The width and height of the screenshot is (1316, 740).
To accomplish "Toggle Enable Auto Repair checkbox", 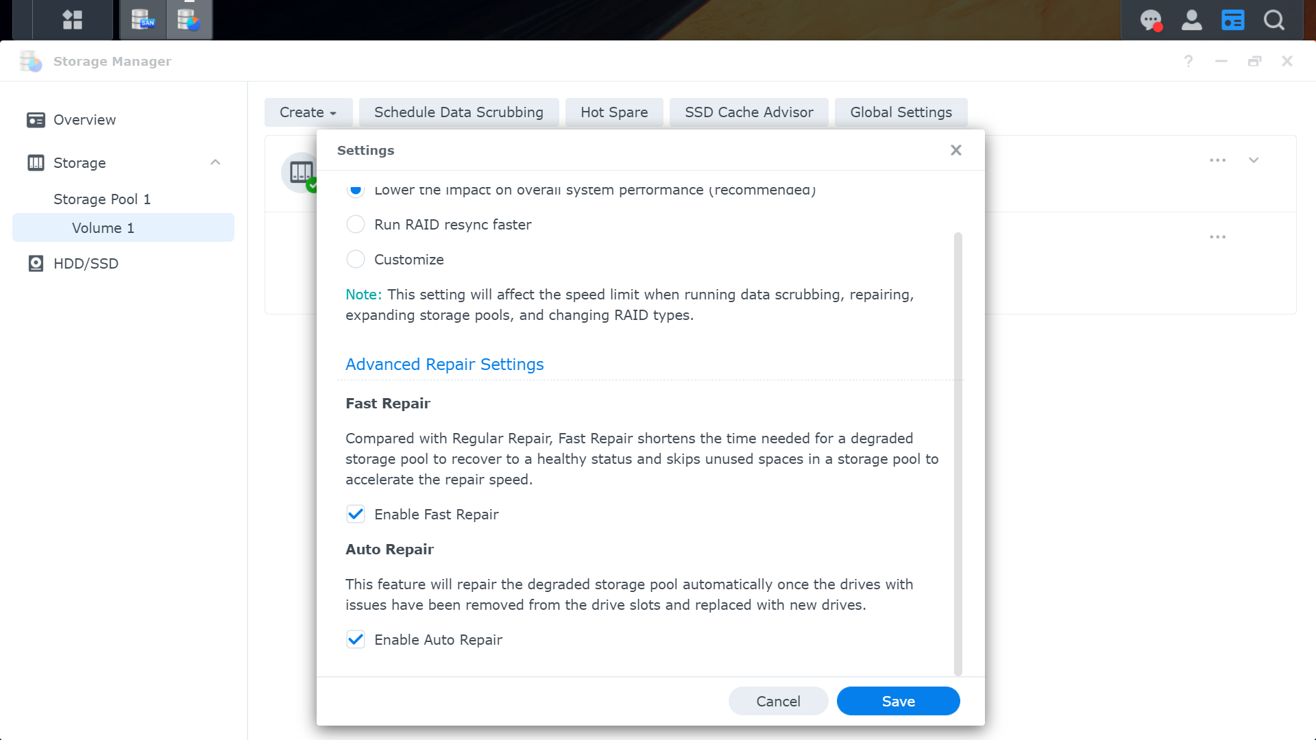I will pos(356,640).
